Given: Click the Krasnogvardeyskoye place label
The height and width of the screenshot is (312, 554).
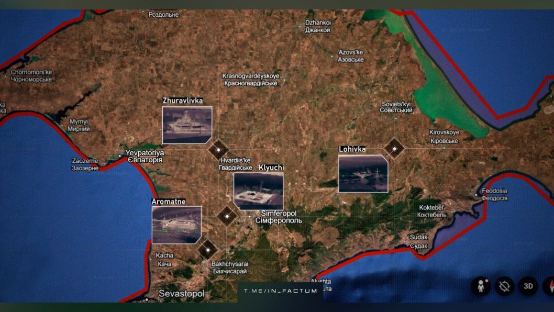Looking at the screenshot, I should coord(251,80).
